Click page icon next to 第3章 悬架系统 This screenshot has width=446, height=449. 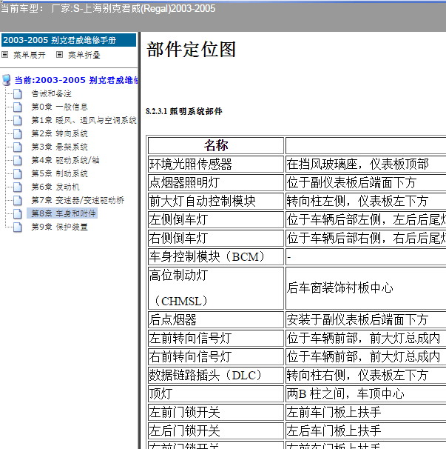pos(18,147)
